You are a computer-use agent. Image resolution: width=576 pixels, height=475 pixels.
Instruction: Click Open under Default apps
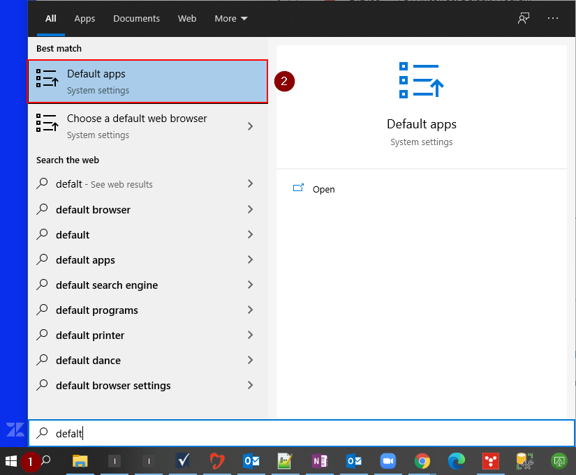(x=325, y=189)
